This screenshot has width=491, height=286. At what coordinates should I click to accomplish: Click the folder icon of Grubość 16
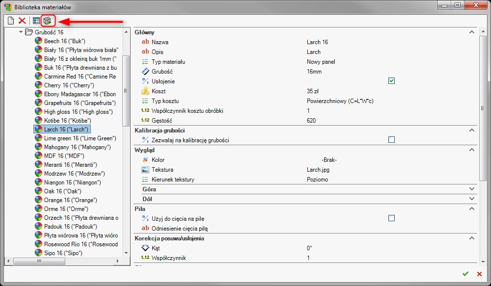coord(29,31)
